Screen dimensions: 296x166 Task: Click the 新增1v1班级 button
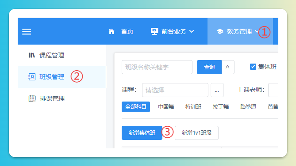coord(196,133)
